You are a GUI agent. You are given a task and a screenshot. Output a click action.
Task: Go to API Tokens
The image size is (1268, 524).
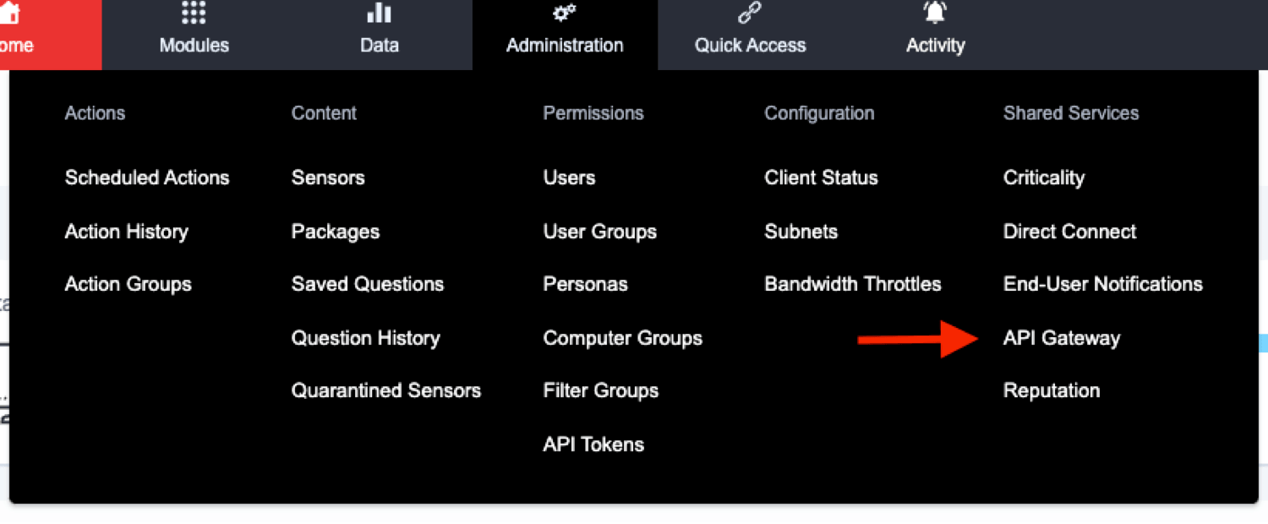593,445
